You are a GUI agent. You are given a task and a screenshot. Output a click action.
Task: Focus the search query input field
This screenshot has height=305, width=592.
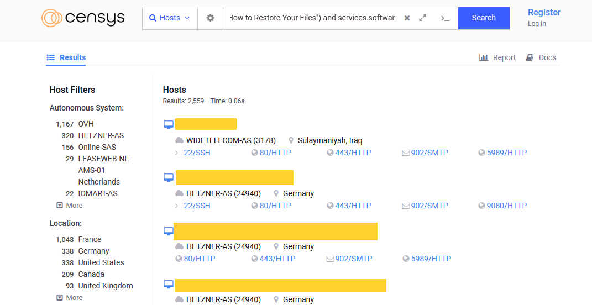(312, 18)
